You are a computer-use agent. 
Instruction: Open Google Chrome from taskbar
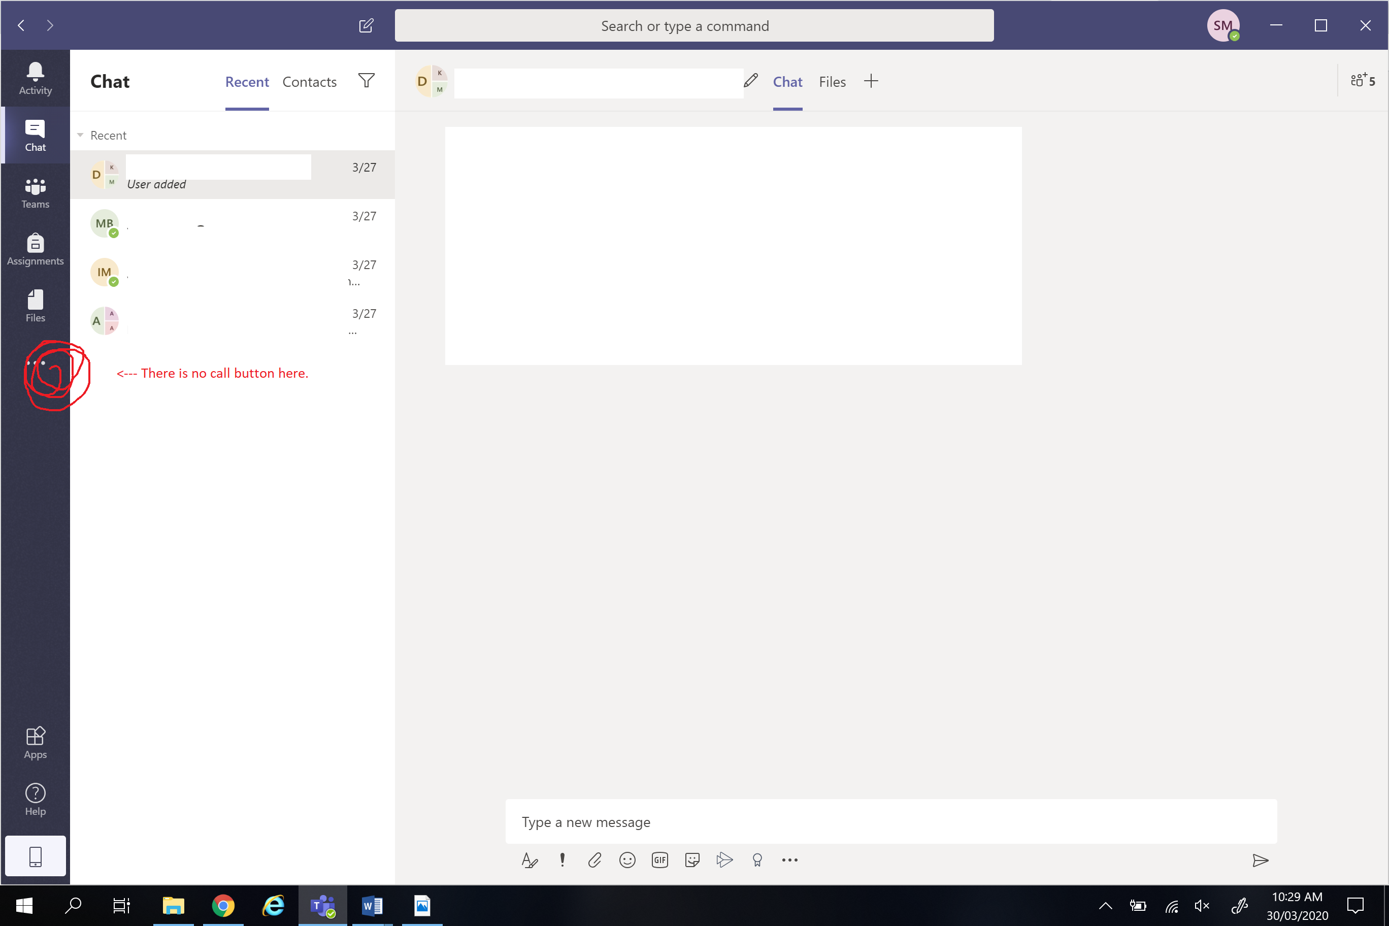(223, 905)
